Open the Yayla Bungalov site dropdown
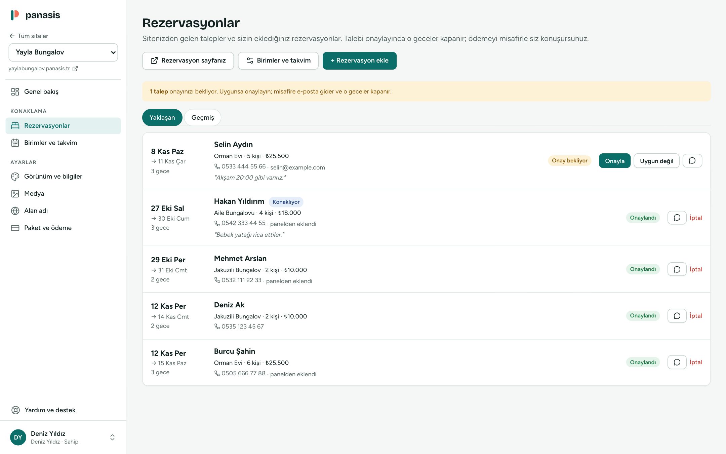Image resolution: width=726 pixels, height=454 pixels. click(63, 52)
